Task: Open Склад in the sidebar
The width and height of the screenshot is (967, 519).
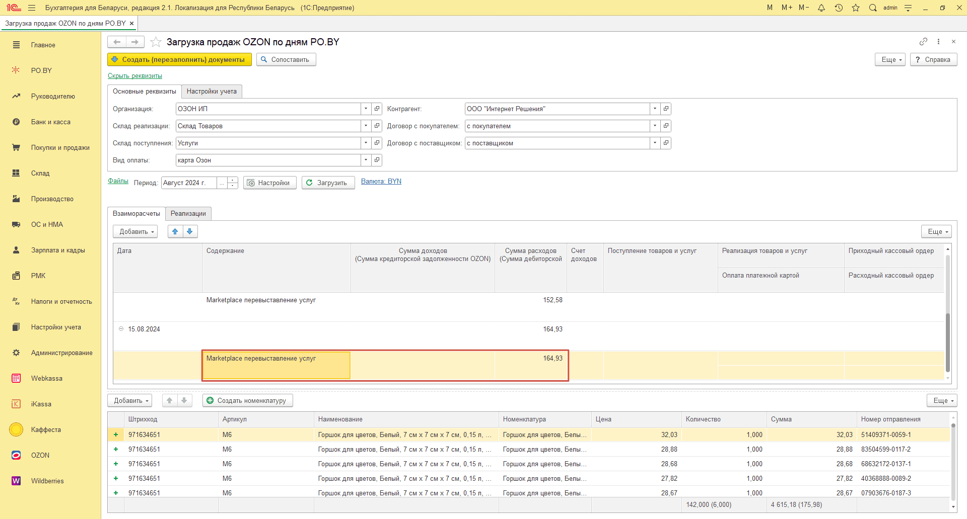Action: coord(40,173)
